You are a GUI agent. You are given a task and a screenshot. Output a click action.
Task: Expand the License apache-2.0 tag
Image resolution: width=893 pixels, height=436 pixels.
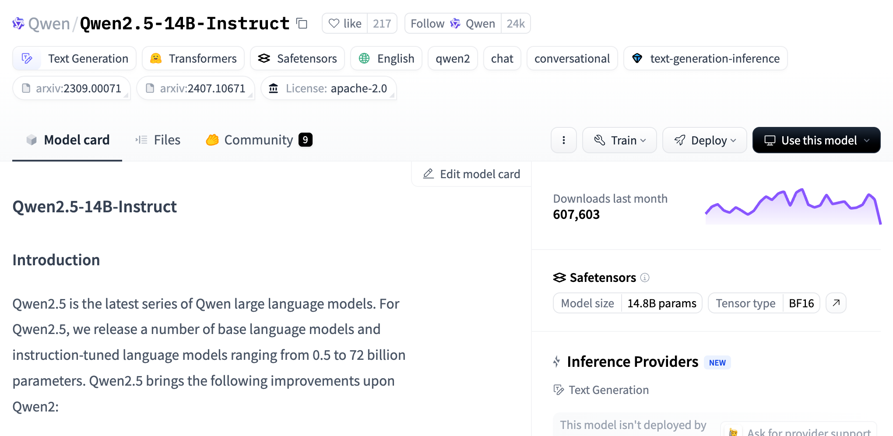(328, 88)
